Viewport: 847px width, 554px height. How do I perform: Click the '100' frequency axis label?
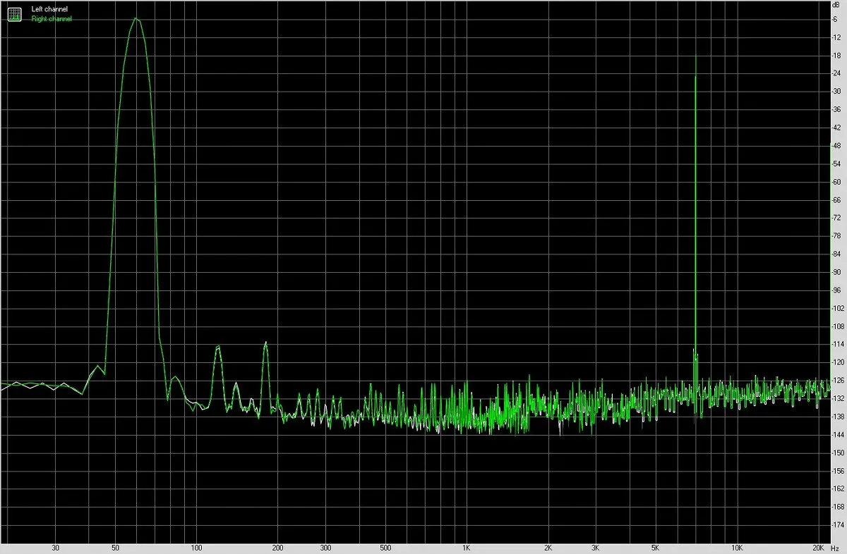[197, 548]
